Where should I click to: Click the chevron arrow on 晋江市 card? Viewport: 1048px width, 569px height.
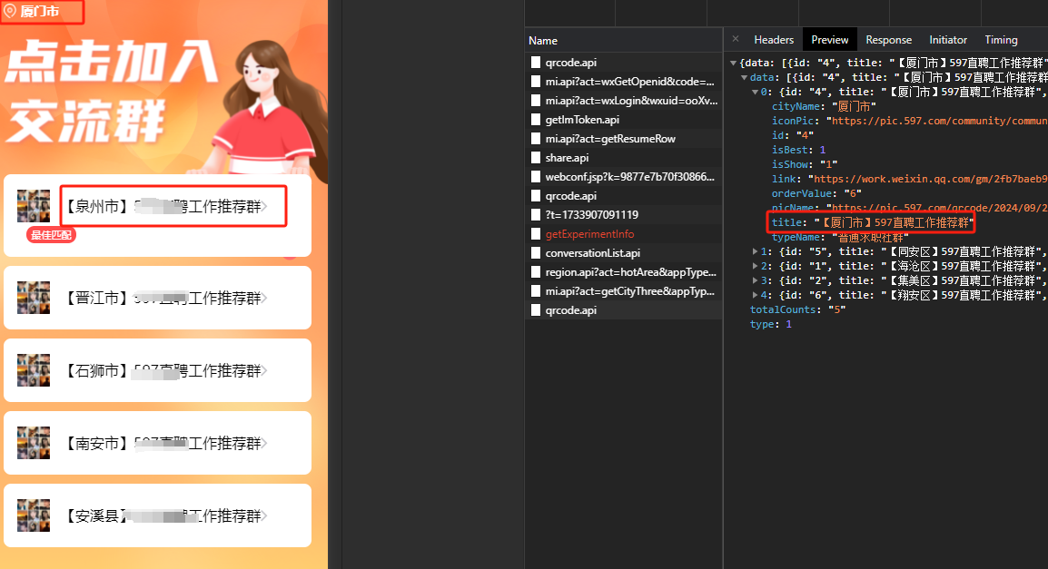(x=264, y=298)
